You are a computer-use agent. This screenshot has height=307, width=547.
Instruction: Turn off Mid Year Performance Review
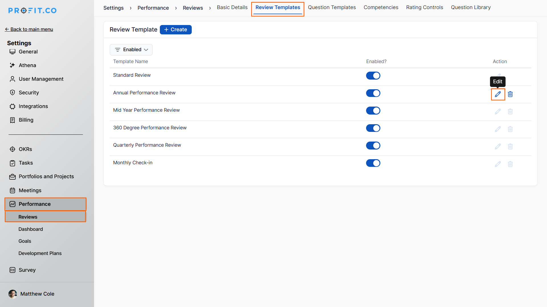(373, 111)
